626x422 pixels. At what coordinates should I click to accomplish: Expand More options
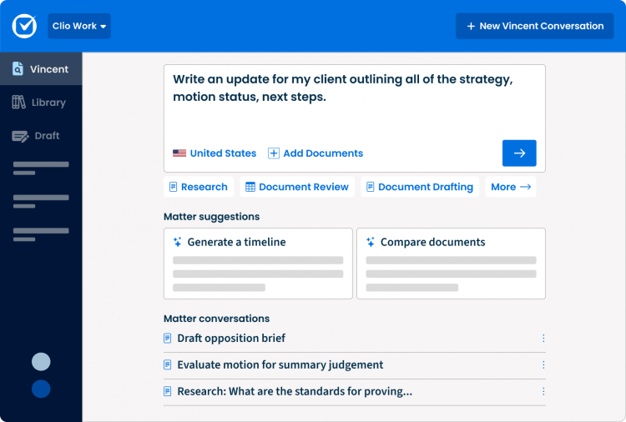pyautogui.click(x=511, y=187)
